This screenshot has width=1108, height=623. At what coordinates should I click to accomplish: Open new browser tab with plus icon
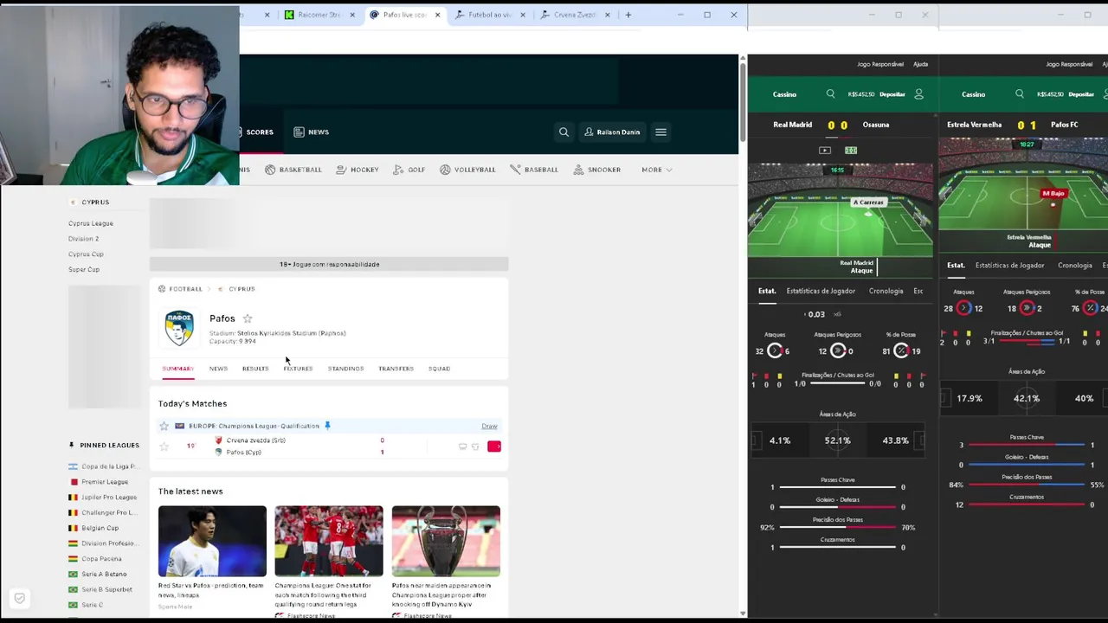[628, 15]
